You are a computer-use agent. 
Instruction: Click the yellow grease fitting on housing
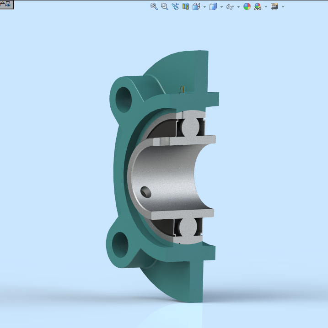click(183, 90)
